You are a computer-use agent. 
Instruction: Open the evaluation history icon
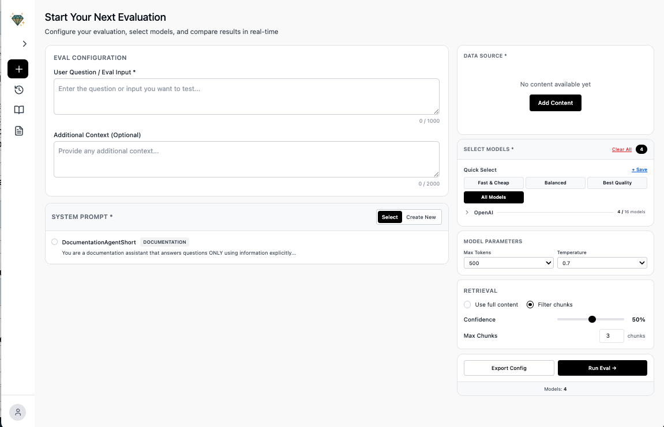point(18,90)
